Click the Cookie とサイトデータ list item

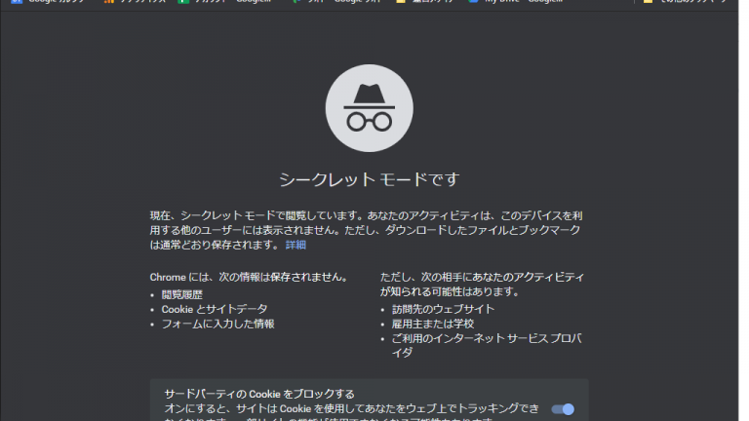tap(215, 309)
